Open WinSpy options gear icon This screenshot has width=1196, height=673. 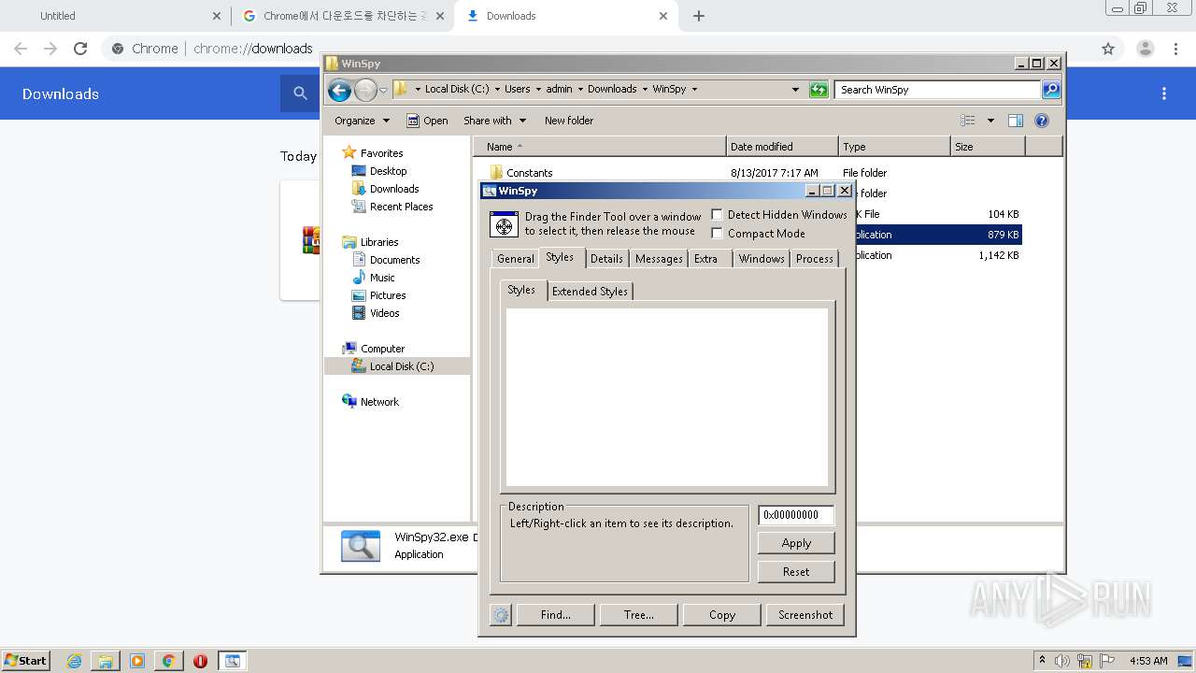pyautogui.click(x=501, y=615)
